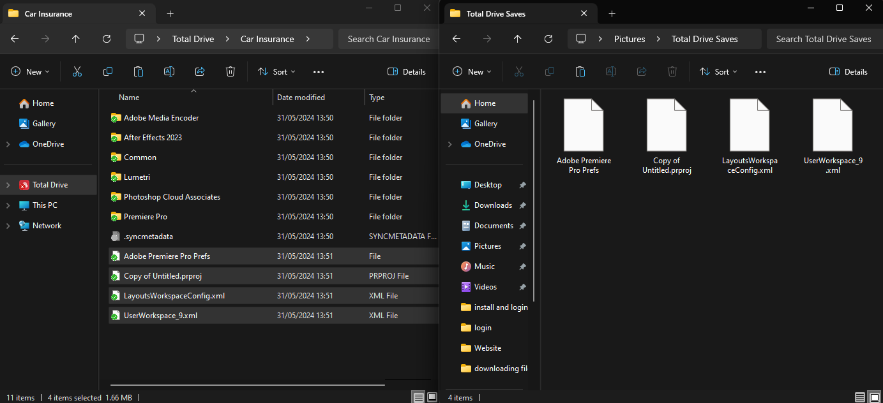The height and width of the screenshot is (403, 883).
Task: Expand OneDrive in the Total Drive Saves window sidebar
Action: coord(449,144)
